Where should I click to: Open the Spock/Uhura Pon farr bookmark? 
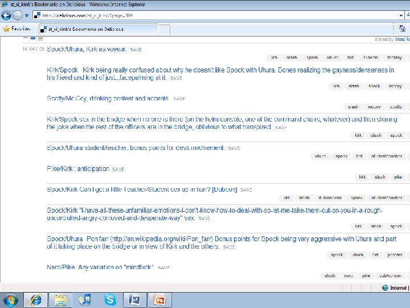pos(222,242)
